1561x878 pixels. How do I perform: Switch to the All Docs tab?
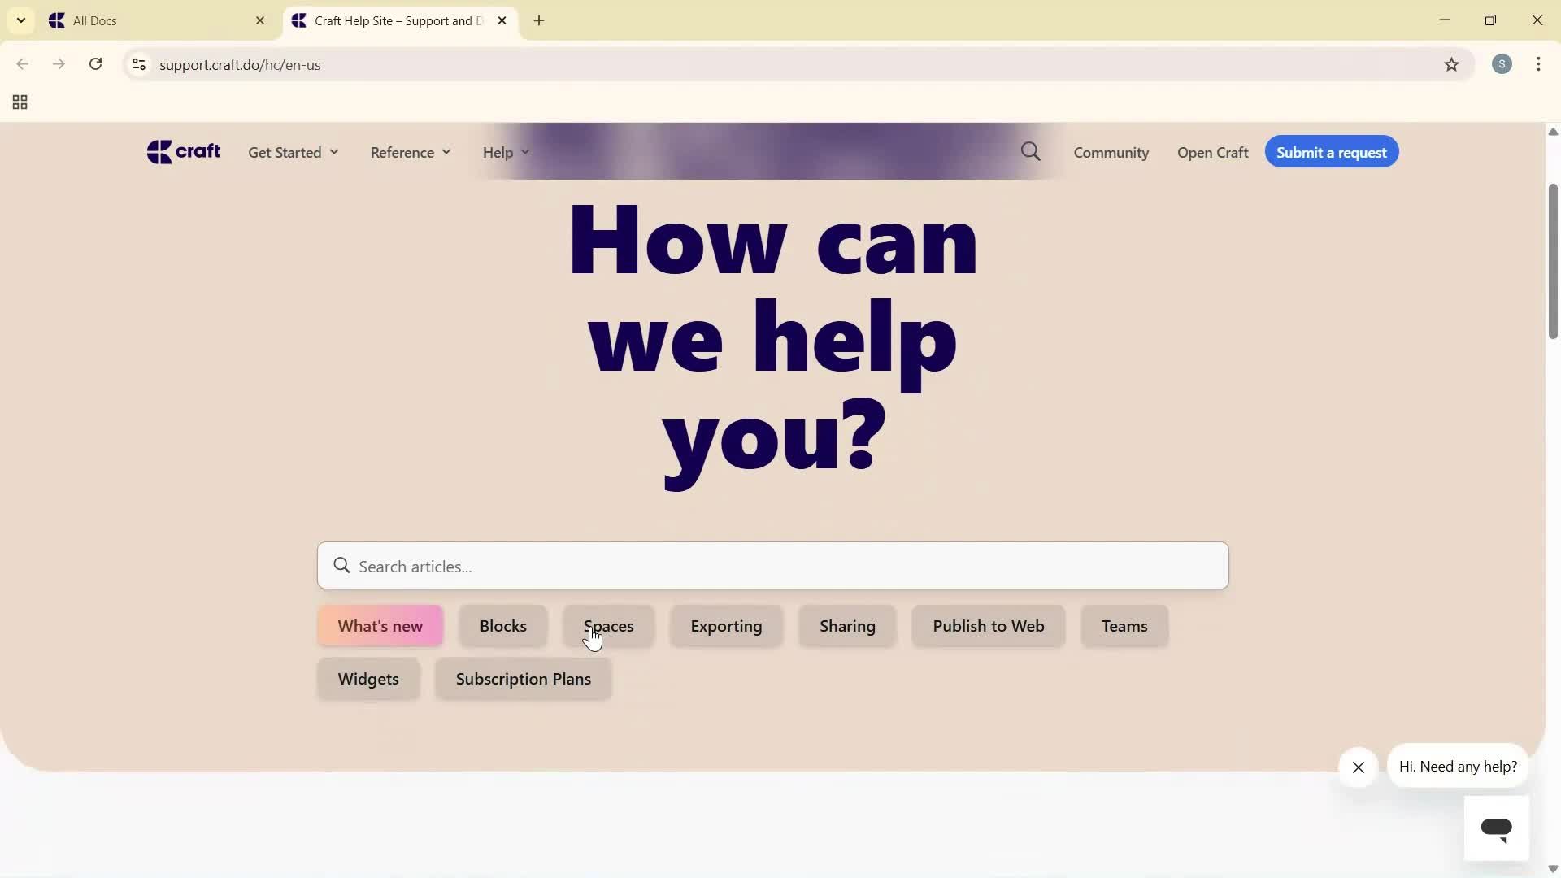146,20
